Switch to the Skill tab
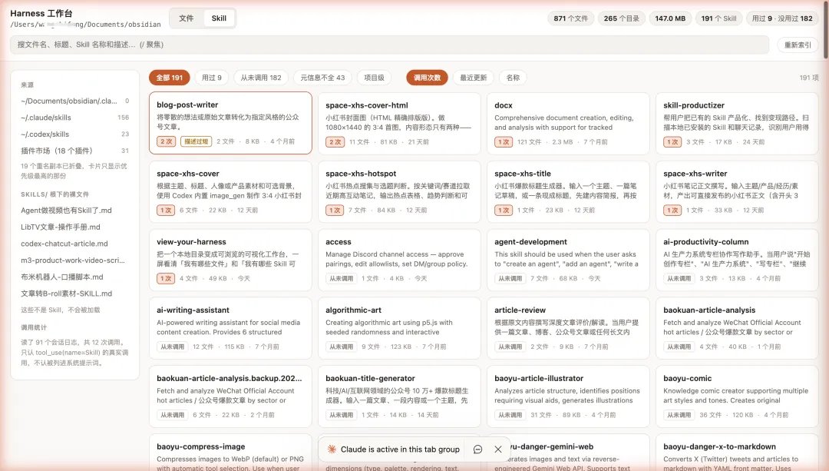This screenshot has height=471, width=829. (219, 18)
